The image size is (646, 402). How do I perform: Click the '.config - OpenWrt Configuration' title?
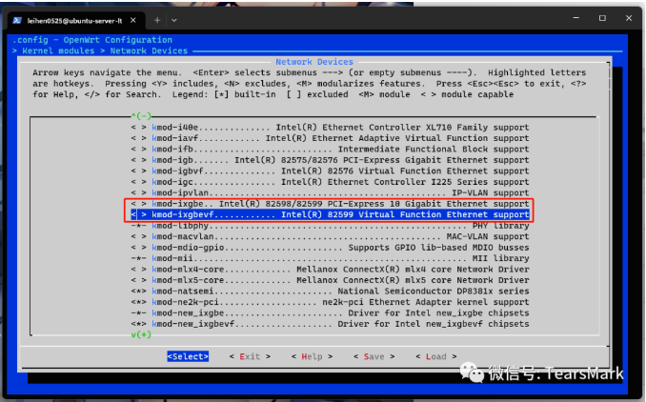92,40
